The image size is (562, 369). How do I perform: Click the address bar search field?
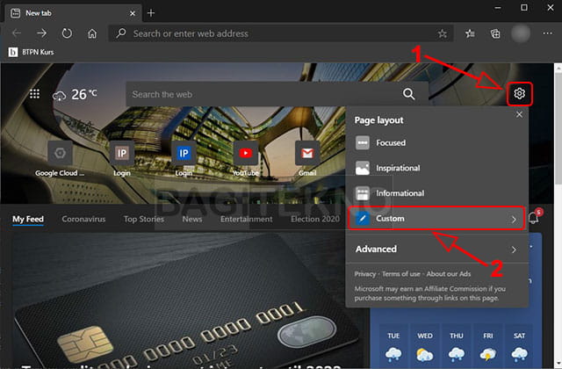click(279, 33)
